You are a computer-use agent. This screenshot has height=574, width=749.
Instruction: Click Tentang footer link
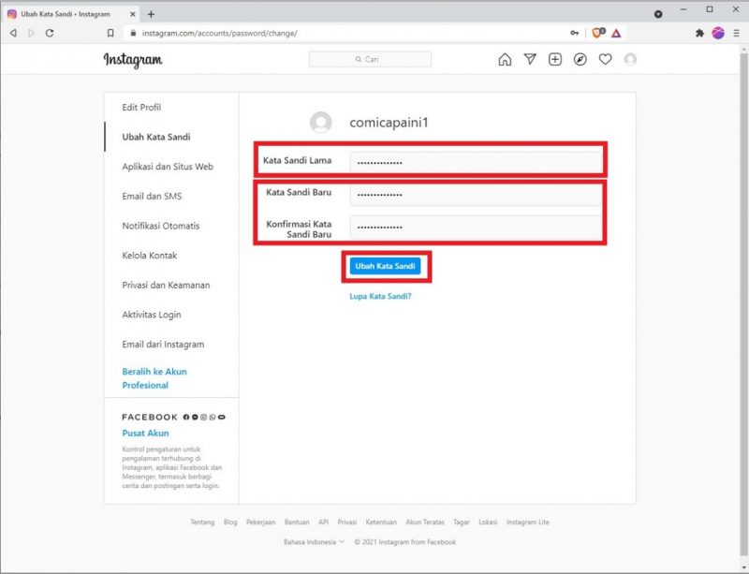[x=202, y=522]
